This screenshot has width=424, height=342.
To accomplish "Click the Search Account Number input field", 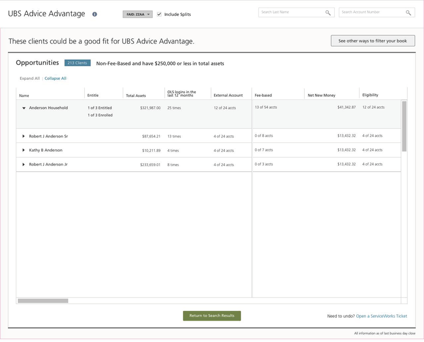I will pos(377,12).
